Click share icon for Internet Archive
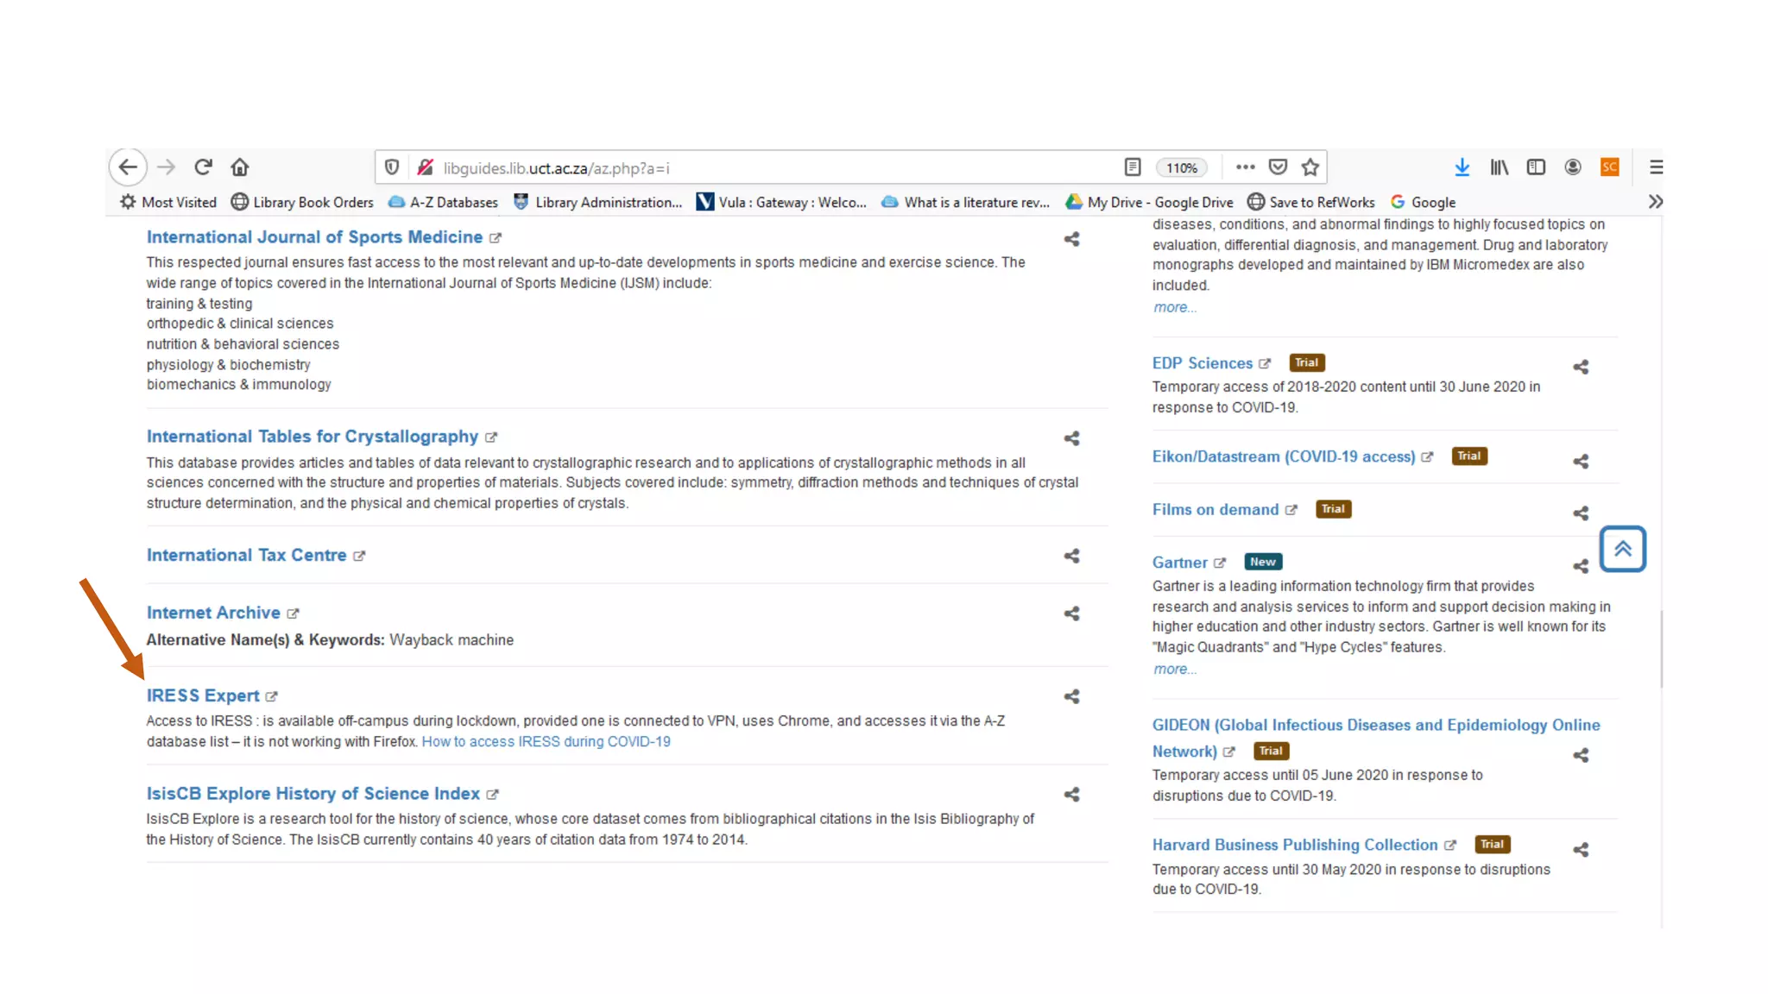 [x=1071, y=613]
